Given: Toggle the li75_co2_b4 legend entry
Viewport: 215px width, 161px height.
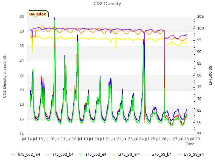Looking at the screenshot, I should coord(59,154).
